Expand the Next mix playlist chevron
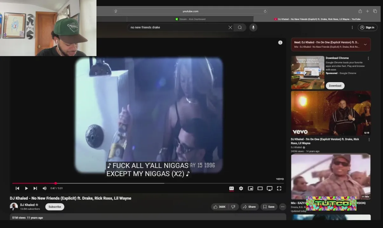The image size is (383, 228). click(x=365, y=45)
